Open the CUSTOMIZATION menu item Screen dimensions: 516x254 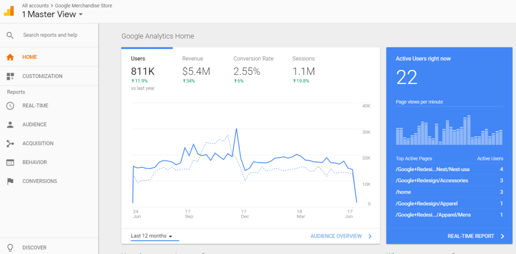tap(42, 76)
